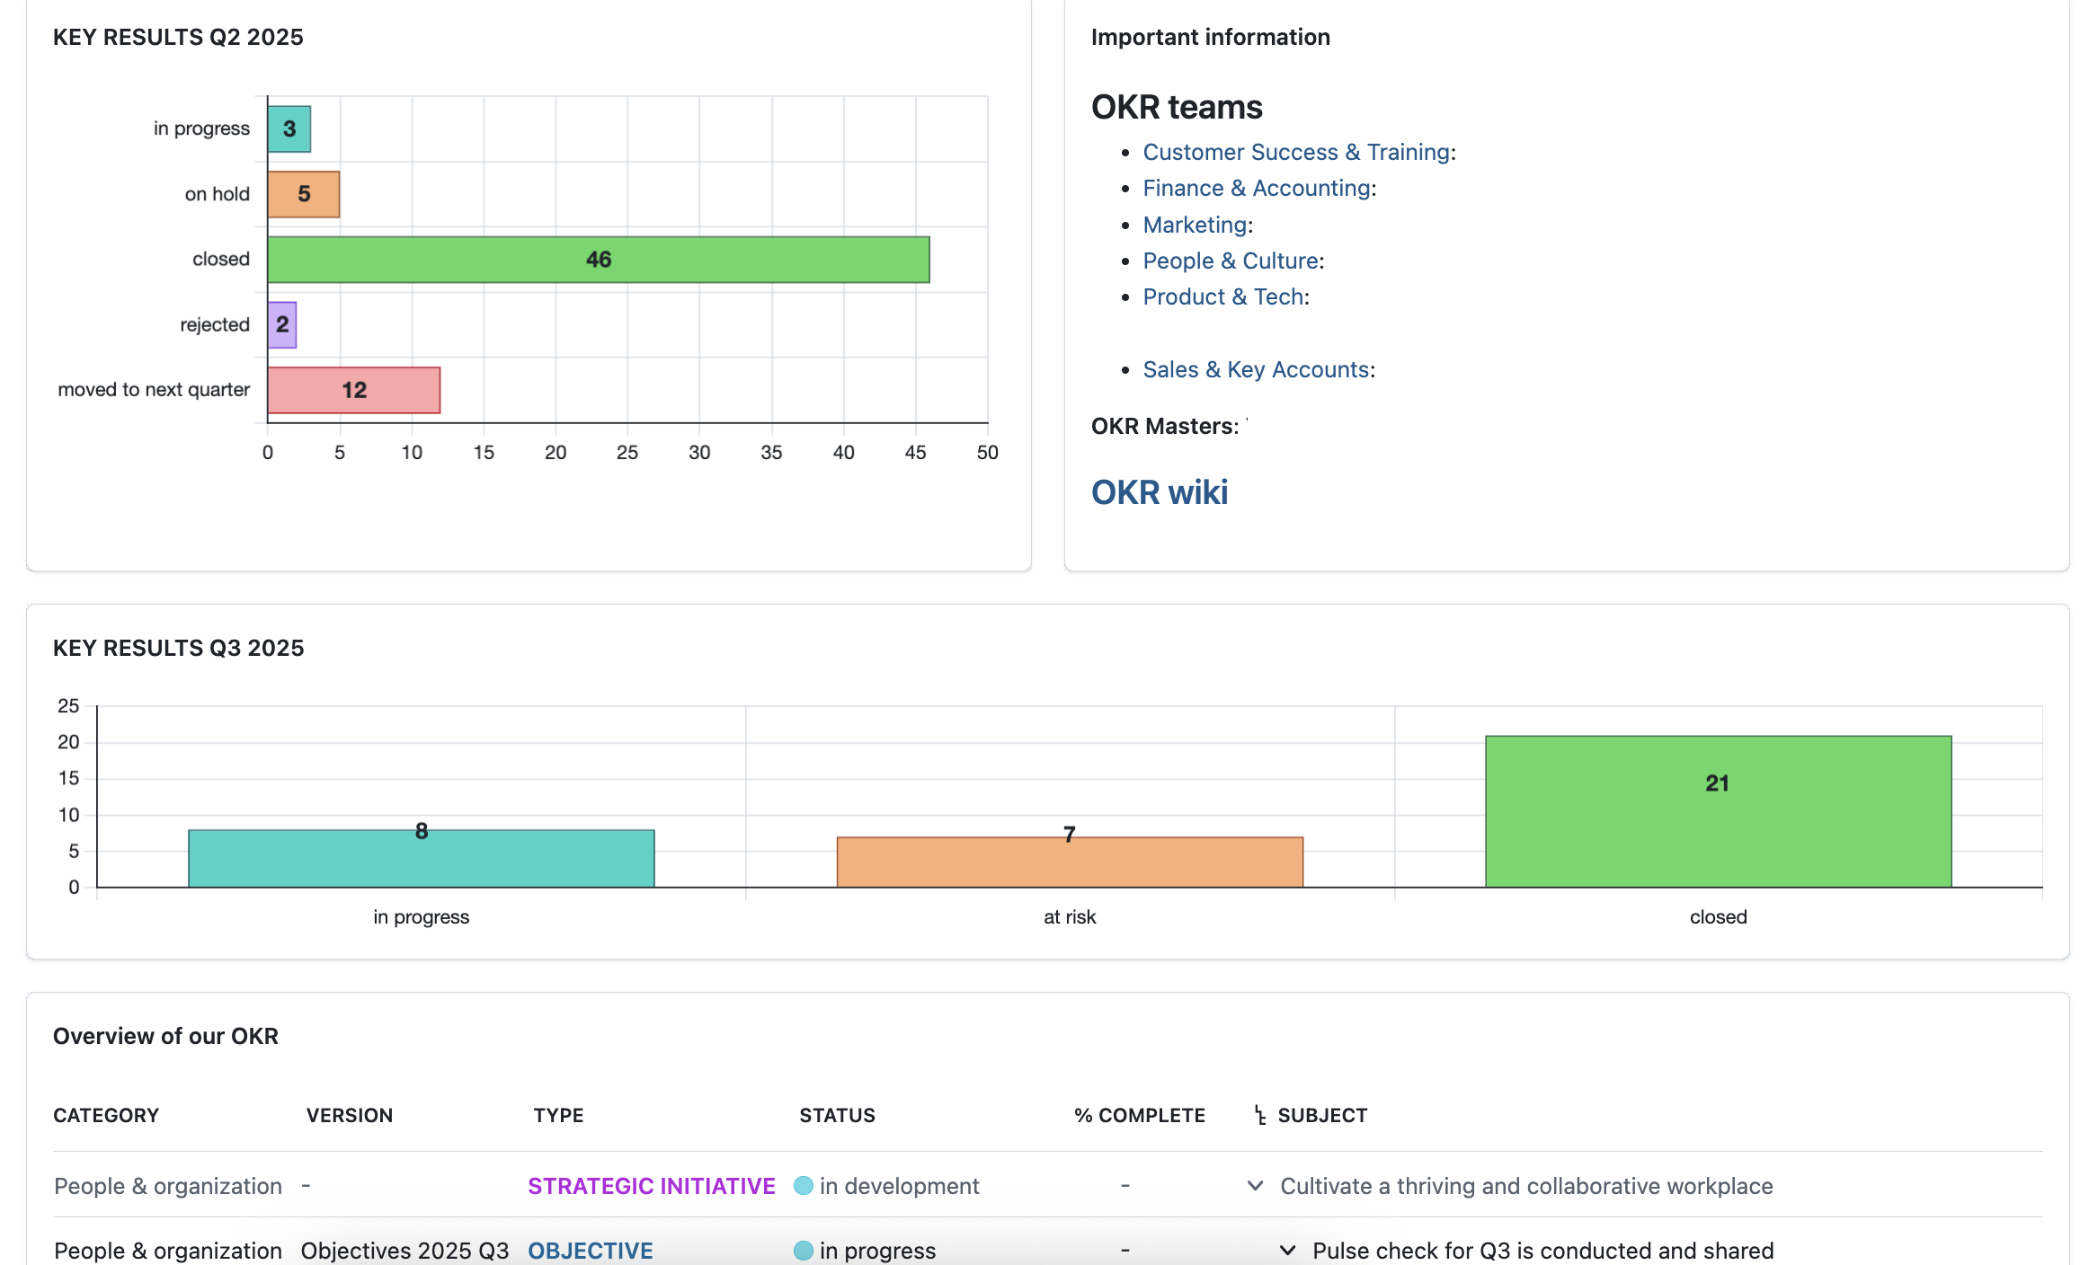Click the 'in progress' status dot icon
The width and height of the screenshot is (2089, 1265).
(x=804, y=1250)
